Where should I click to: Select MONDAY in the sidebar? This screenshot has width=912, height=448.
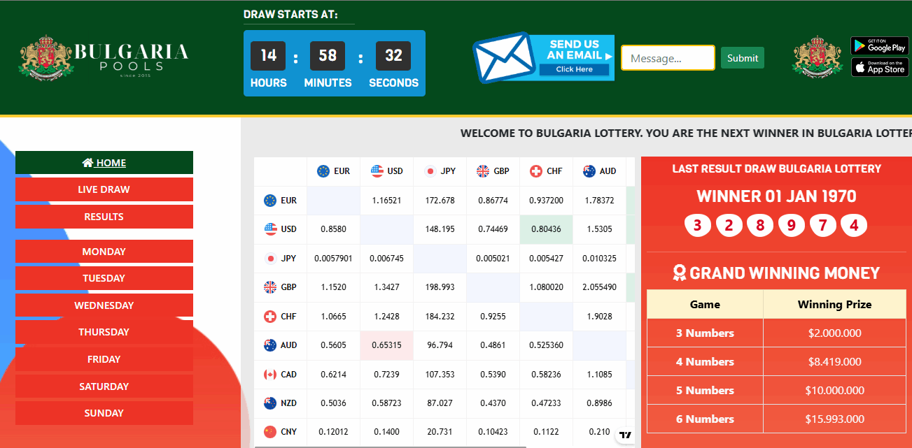(104, 252)
